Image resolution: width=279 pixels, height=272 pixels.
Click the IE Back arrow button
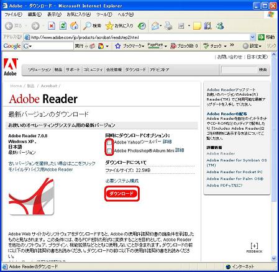[9, 26]
